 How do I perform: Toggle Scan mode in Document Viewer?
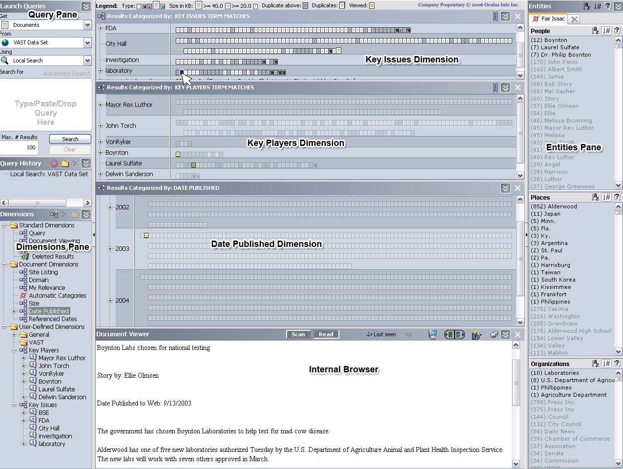pyautogui.click(x=298, y=334)
